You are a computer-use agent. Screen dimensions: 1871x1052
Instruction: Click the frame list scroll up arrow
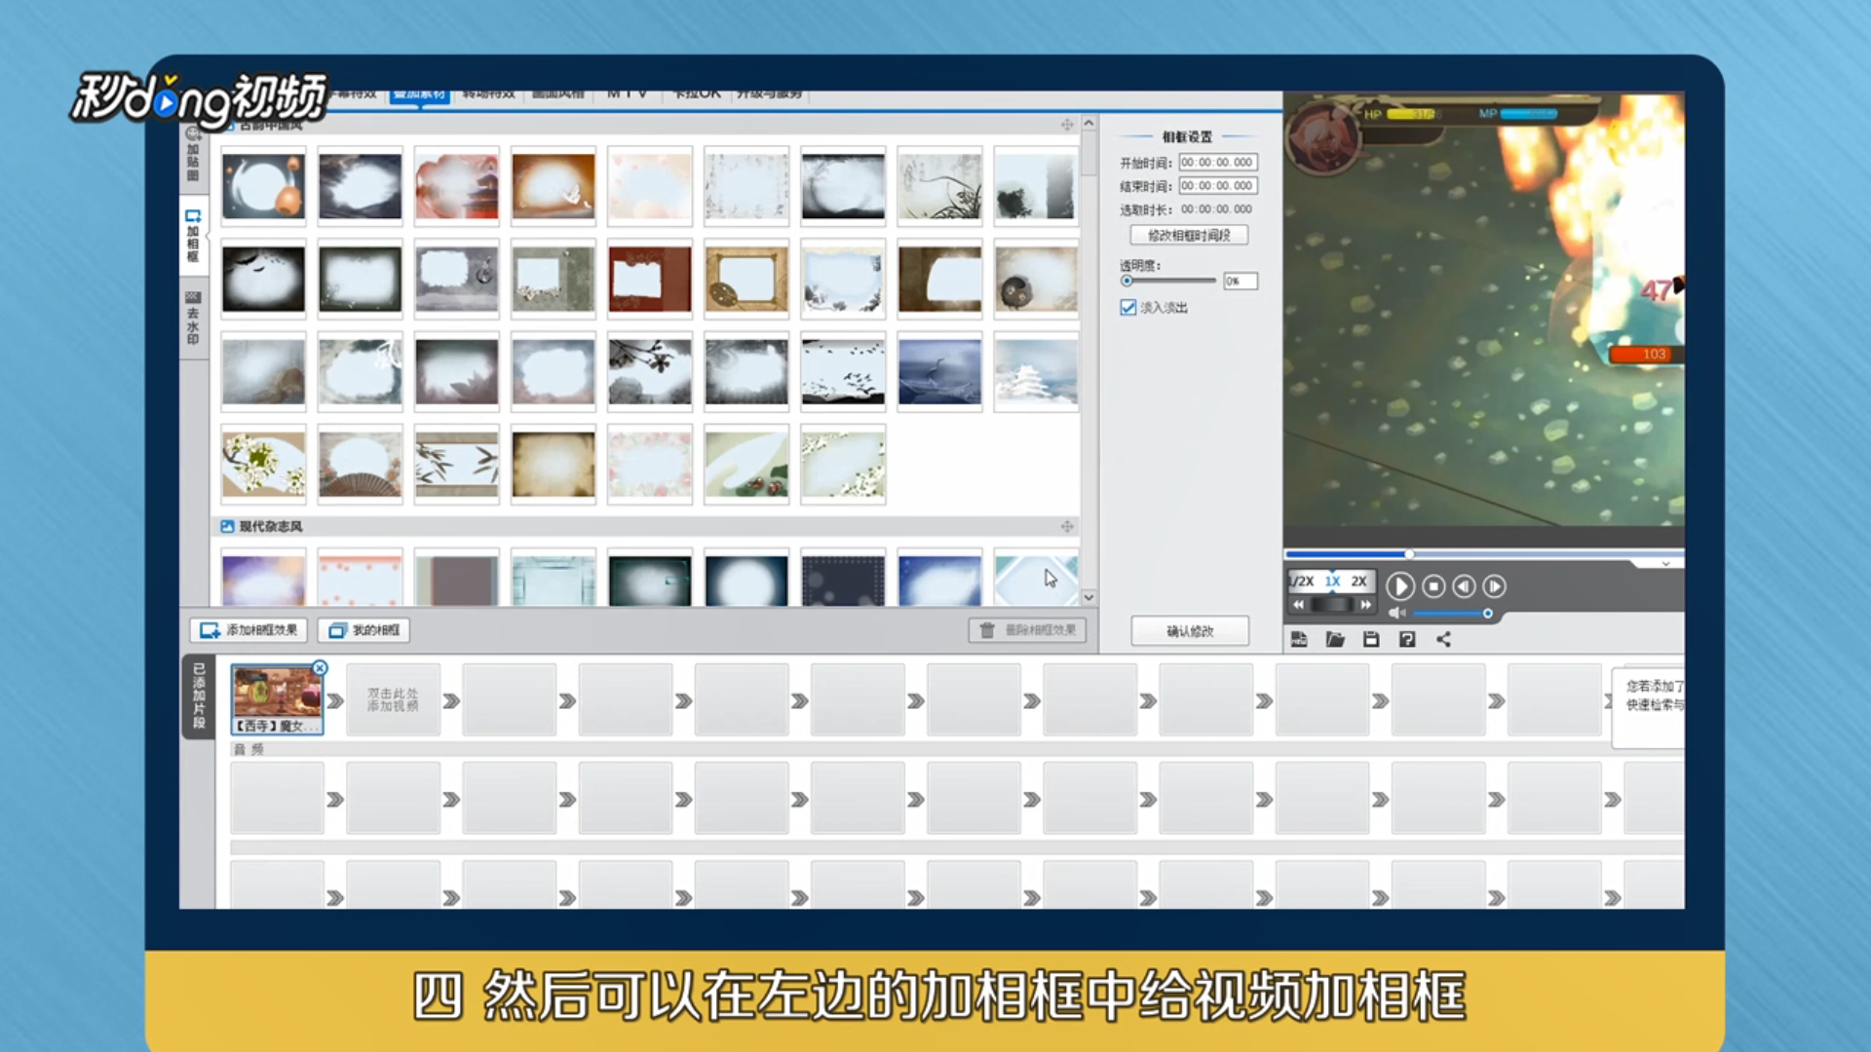(1088, 124)
